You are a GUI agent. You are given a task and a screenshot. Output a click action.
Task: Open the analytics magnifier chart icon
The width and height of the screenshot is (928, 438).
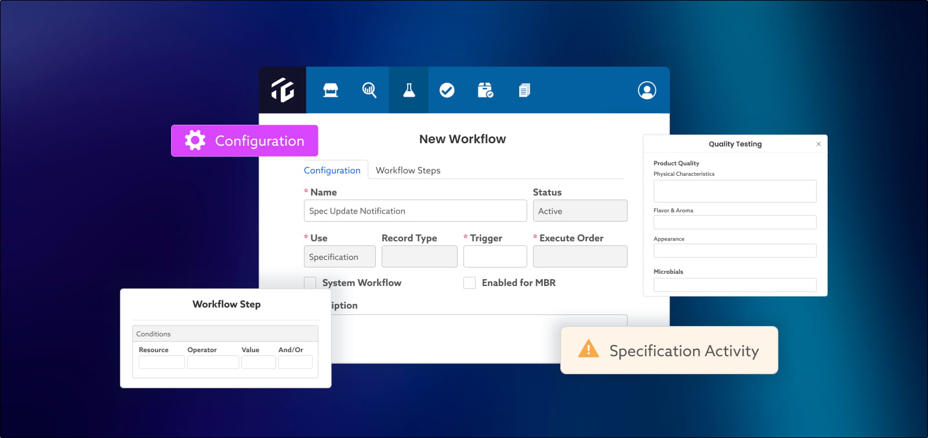coord(369,90)
